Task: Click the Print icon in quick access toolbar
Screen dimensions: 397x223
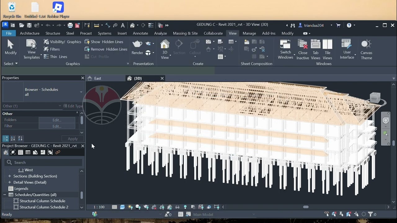Action: pos(70,25)
